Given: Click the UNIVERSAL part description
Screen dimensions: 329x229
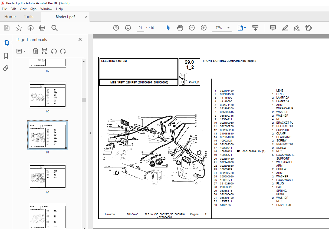Looking at the screenshot, I should [284, 205].
